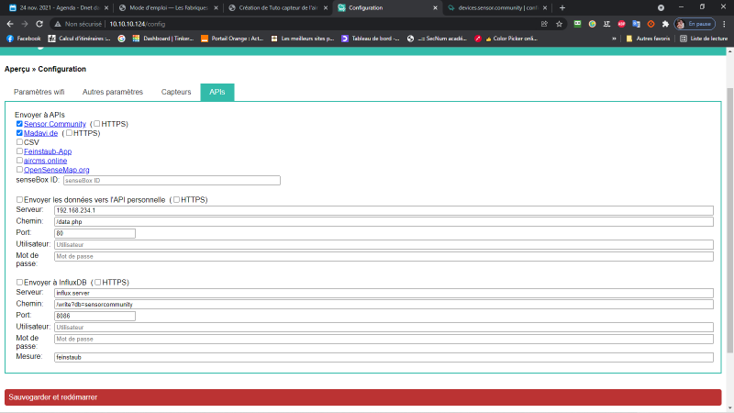Go back with the browser back arrow
The image size is (734, 413).
coord(10,24)
